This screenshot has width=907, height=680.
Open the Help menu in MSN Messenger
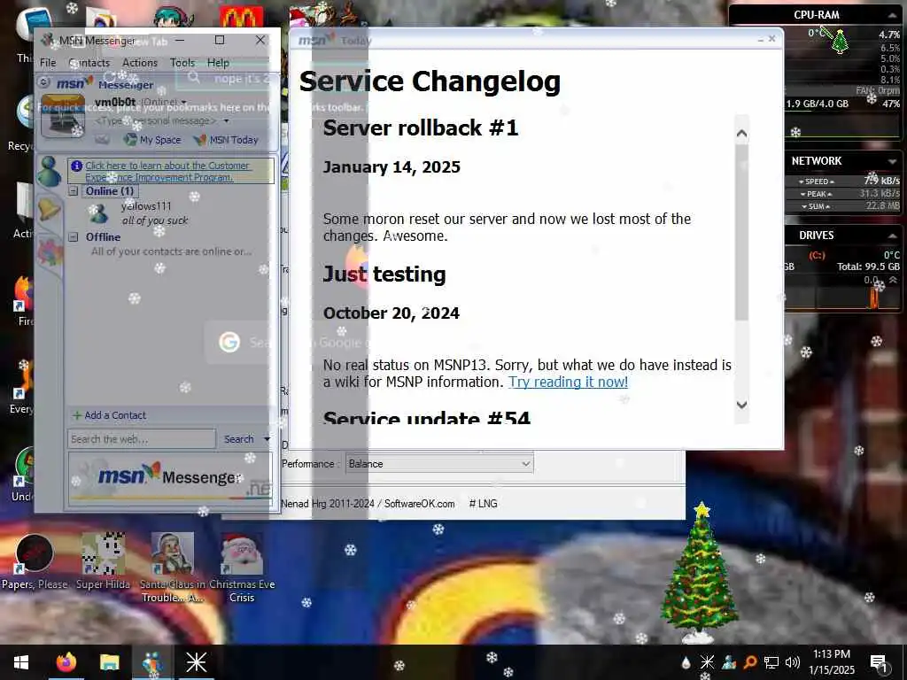(218, 63)
